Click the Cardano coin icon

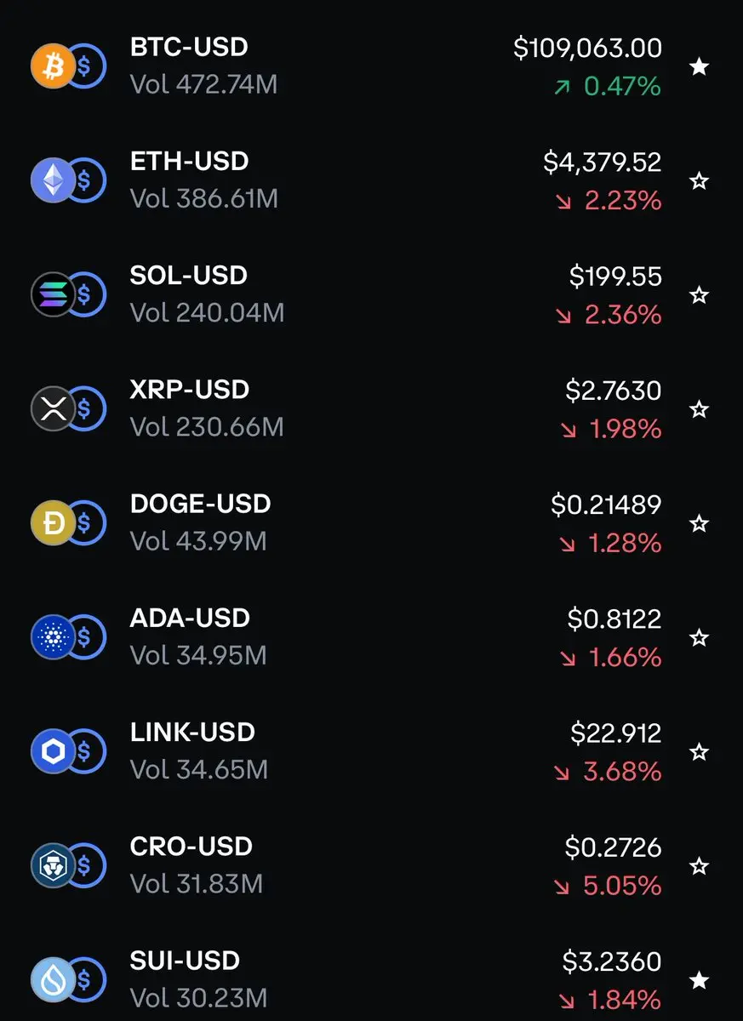tap(53, 637)
